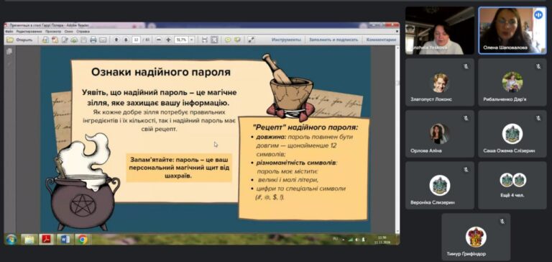Screen dimensions: 552x262
Task: Click the Рибальченко Дар'я participant avatar
Action: click(x=512, y=82)
